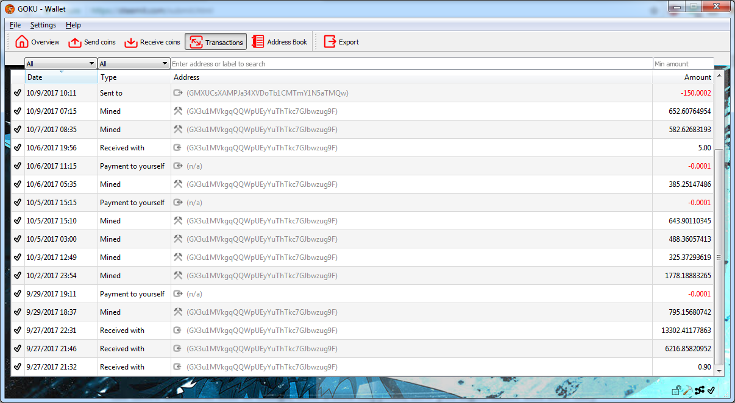Open the Overview page
The height and width of the screenshot is (403, 735).
(38, 42)
